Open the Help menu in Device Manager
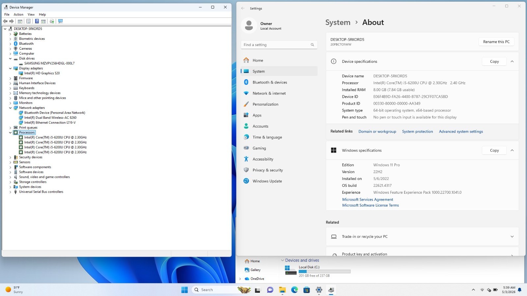This screenshot has height=296, width=527. click(x=42, y=14)
